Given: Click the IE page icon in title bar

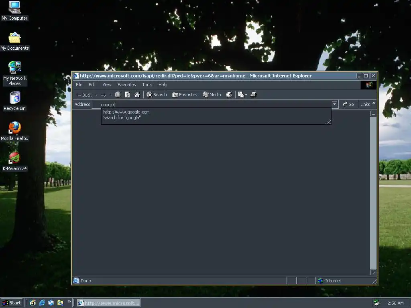Looking at the screenshot, I should 76,76.
